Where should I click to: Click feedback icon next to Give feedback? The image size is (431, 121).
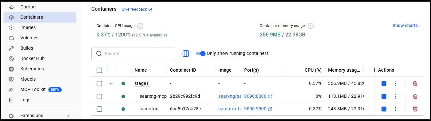pyautogui.click(x=150, y=10)
